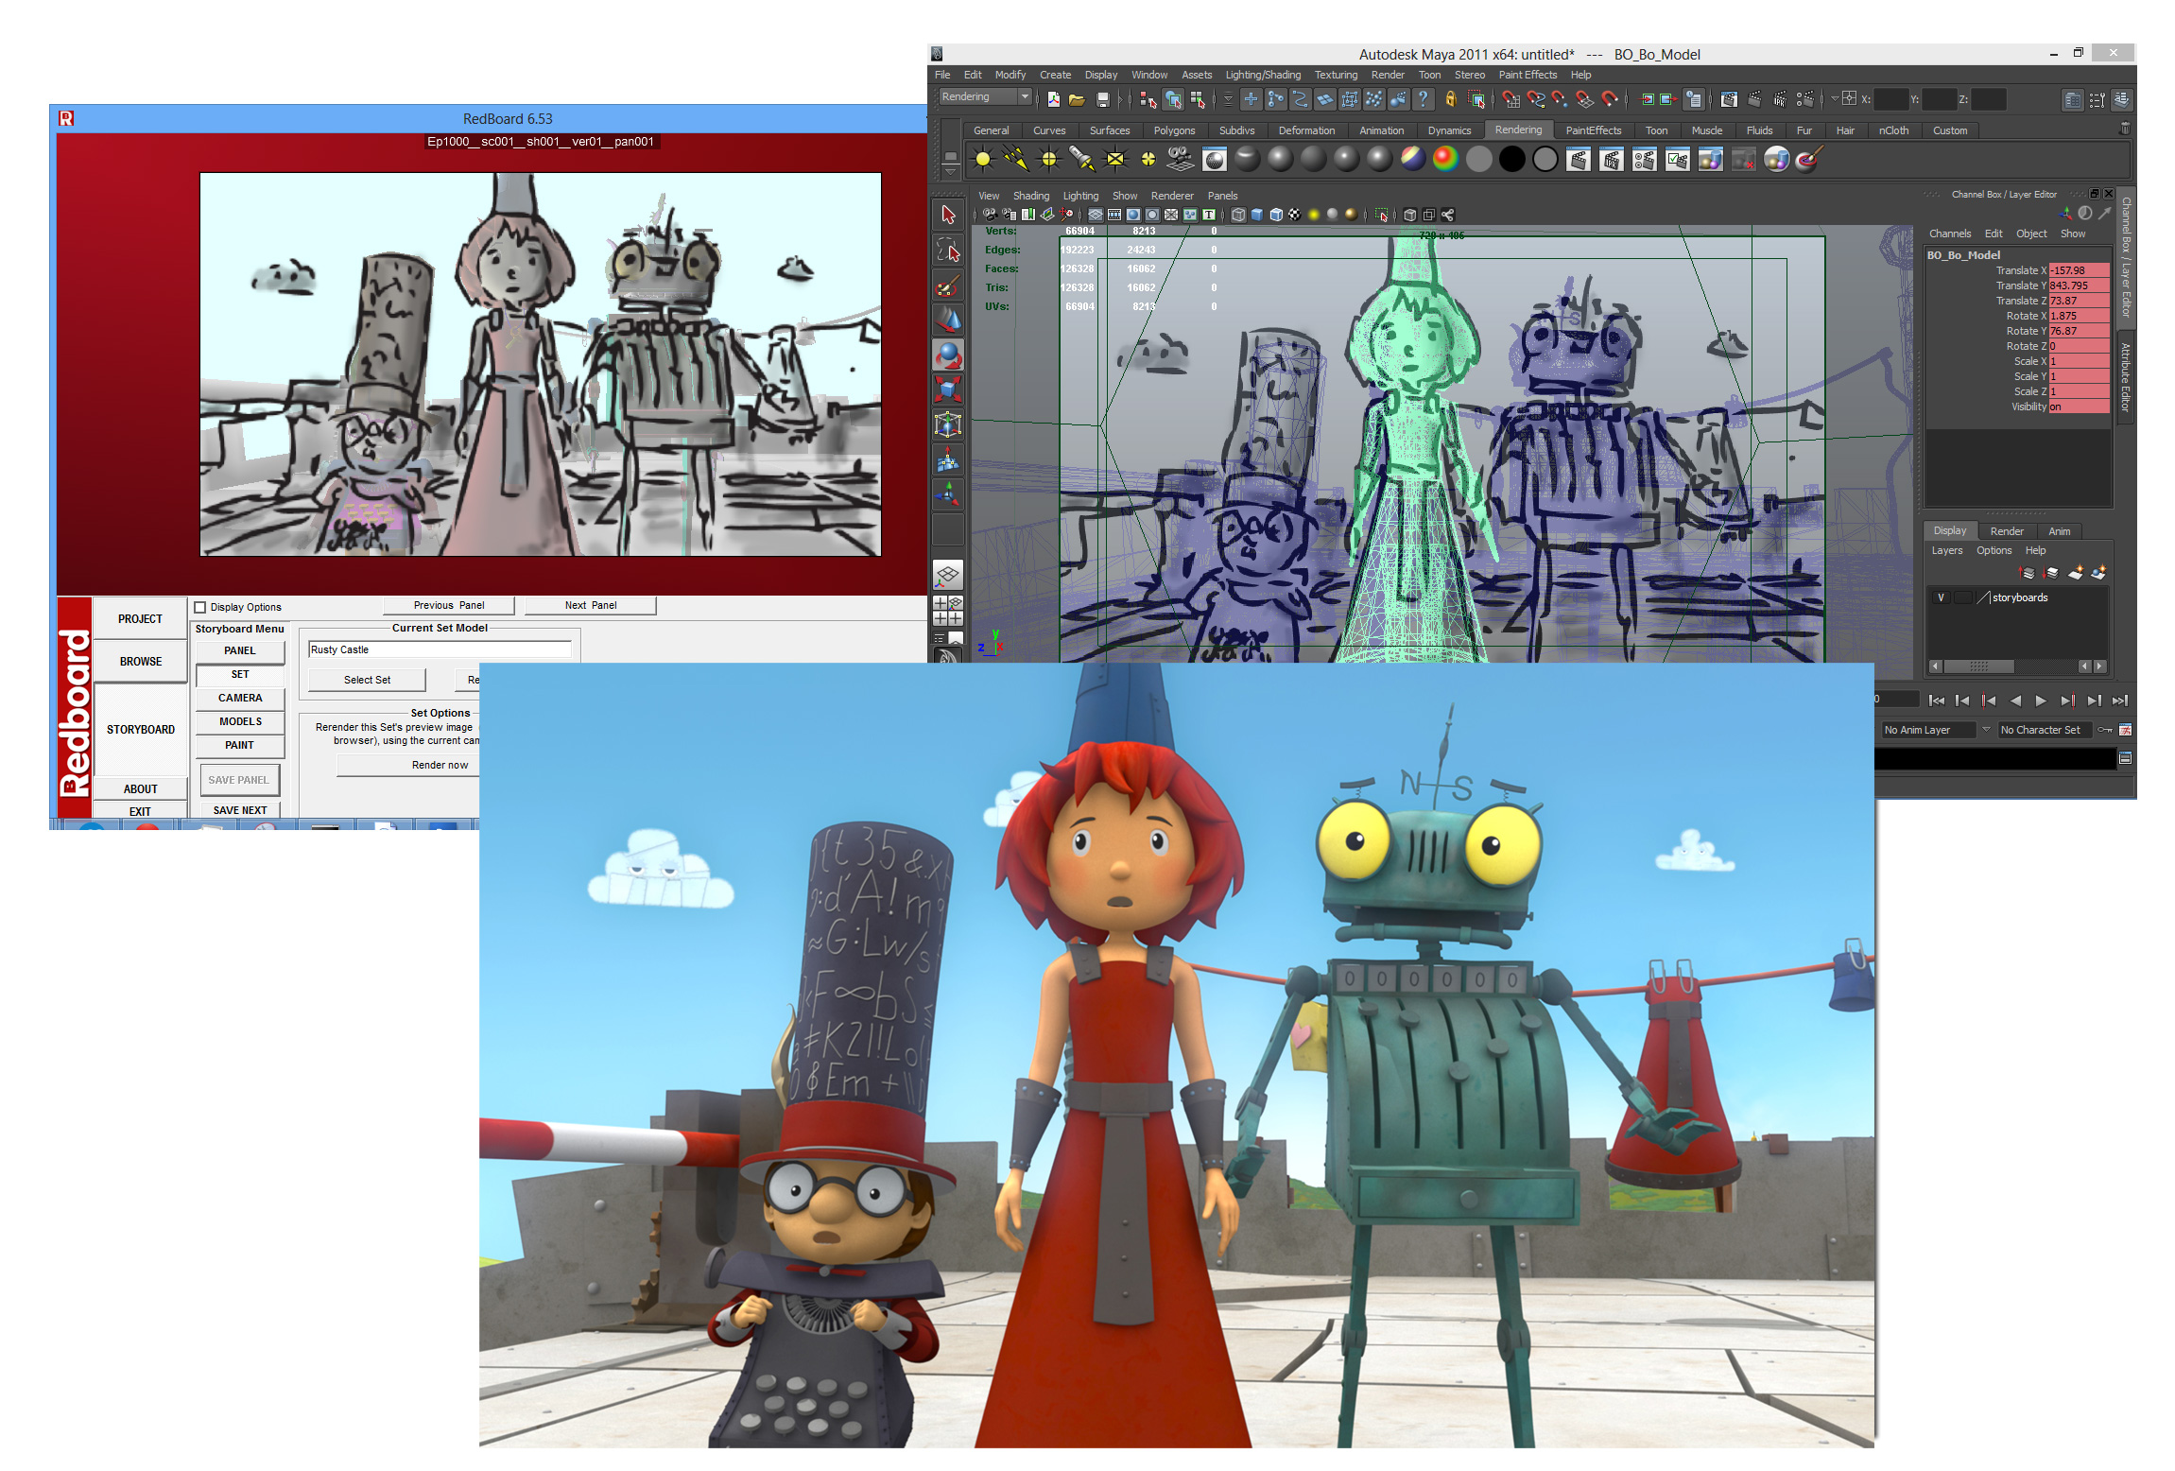Switch to the Polygons shelf tab
Screen dimensions: 2175x1471
tap(1174, 130)
